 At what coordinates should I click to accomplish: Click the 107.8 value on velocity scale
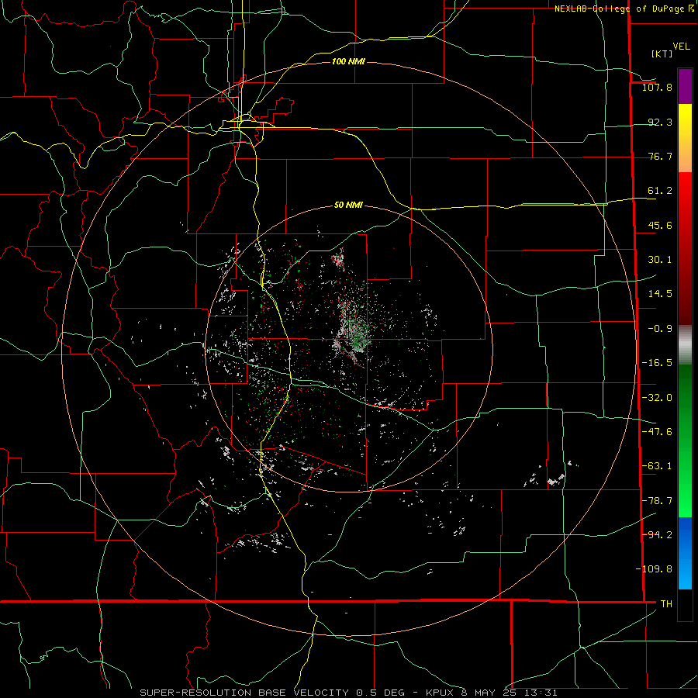[657, 87]
